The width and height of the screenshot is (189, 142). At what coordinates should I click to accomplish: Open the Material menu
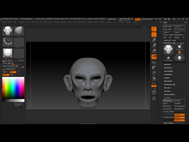coord(63,22)
